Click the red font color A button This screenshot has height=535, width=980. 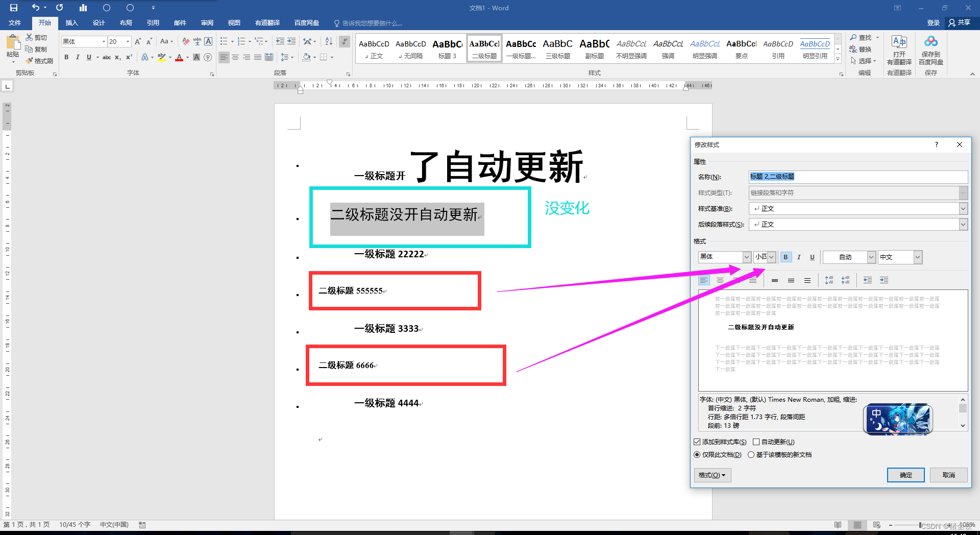[179, 57]
